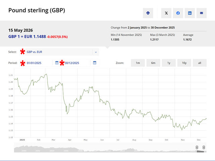Click the Max value 1.2117

pos(155,40)
